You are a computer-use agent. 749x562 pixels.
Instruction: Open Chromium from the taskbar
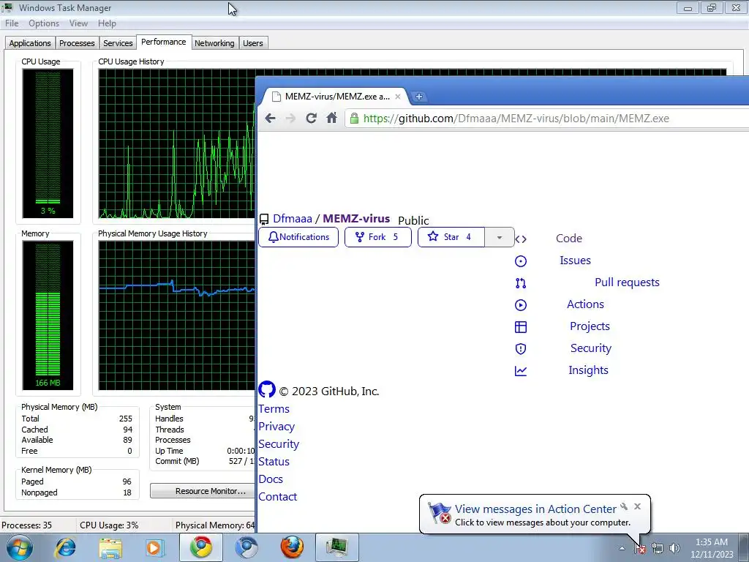coord(246,547)
